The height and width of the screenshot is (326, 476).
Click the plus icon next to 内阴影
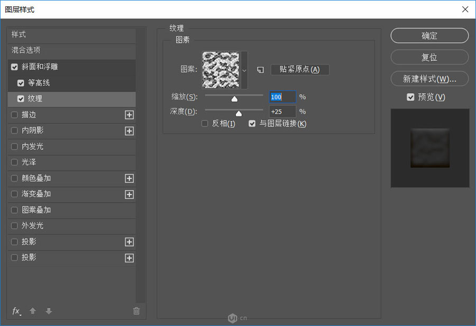click(x=129, y=131)
